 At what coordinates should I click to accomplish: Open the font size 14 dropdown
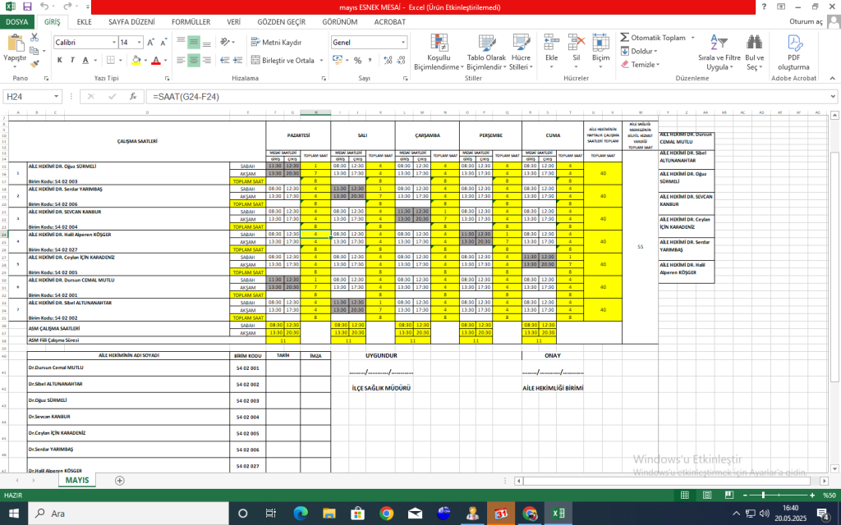pyautogui.click(x=140, y=43)
